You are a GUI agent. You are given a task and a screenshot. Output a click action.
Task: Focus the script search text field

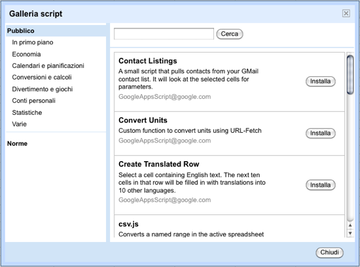pyautogui.click(x=164, y=34)
